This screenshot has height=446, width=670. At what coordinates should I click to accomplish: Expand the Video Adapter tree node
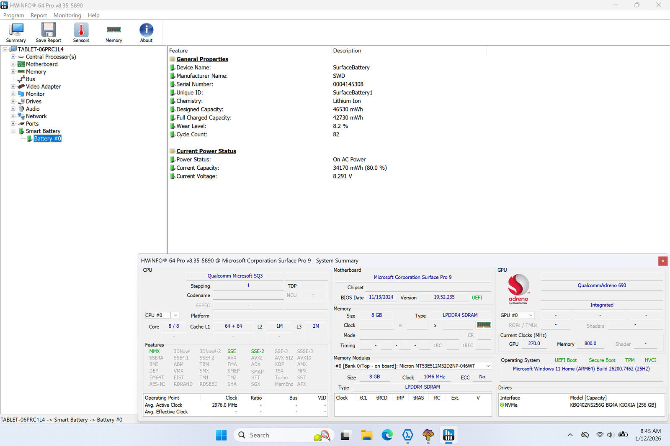coord(13,87)
